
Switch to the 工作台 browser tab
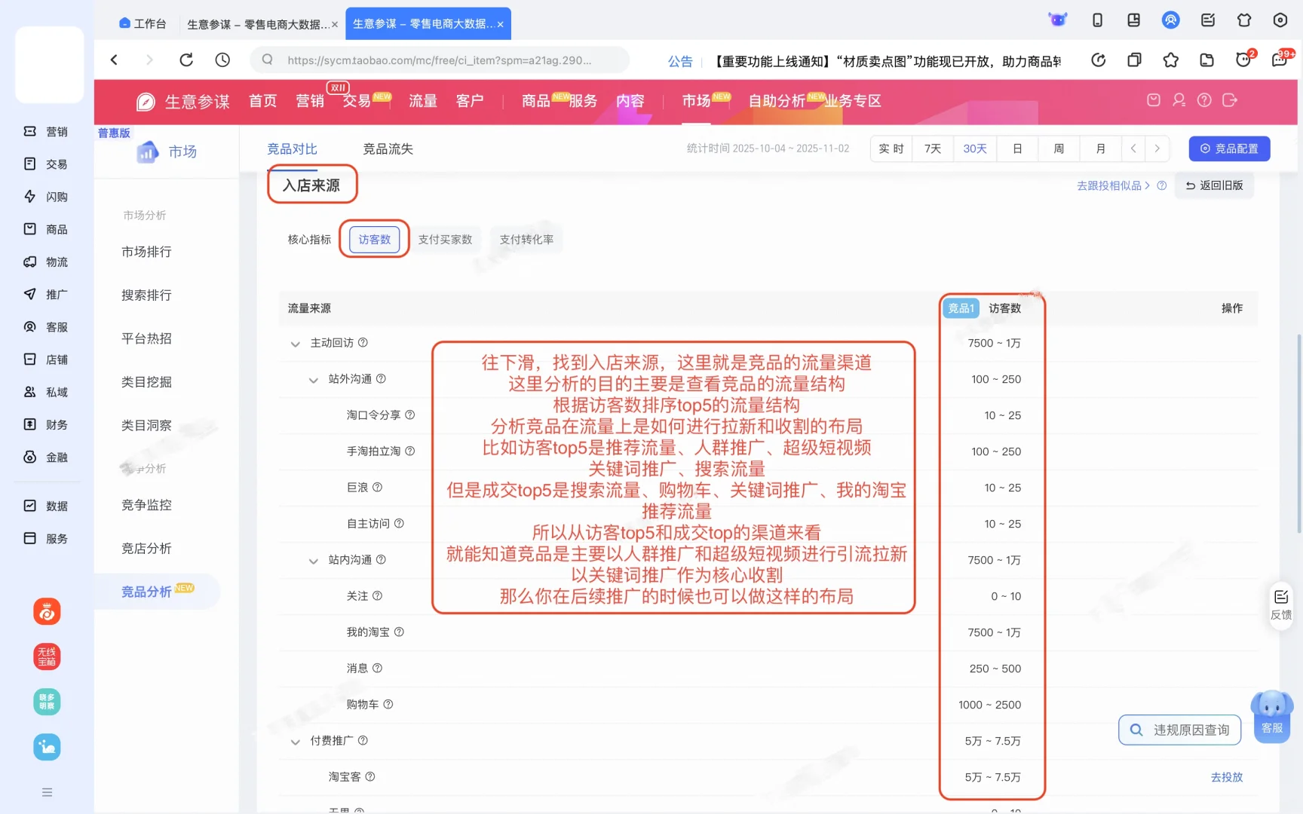143,23
